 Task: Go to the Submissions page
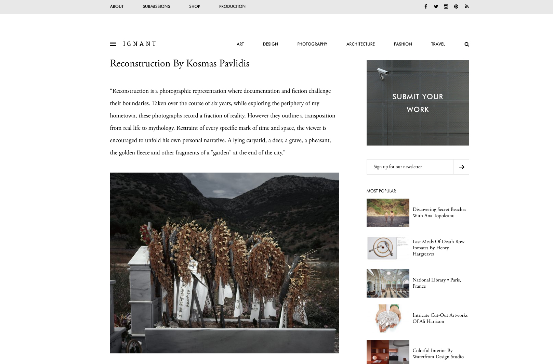click(x=156, y=7)
